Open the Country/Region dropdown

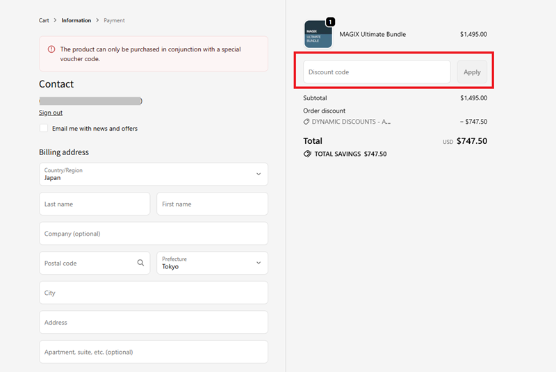(153, 174)
